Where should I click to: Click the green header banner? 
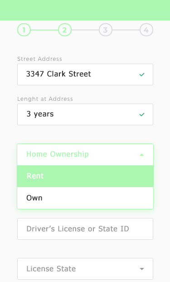click(x=85, y=10)
